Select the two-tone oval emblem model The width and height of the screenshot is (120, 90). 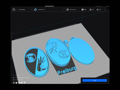37,62
